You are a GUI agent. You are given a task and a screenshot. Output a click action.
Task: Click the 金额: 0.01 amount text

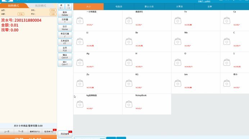10,25
